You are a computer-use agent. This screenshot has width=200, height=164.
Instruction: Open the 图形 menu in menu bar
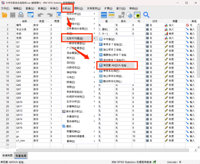point(78,8)
